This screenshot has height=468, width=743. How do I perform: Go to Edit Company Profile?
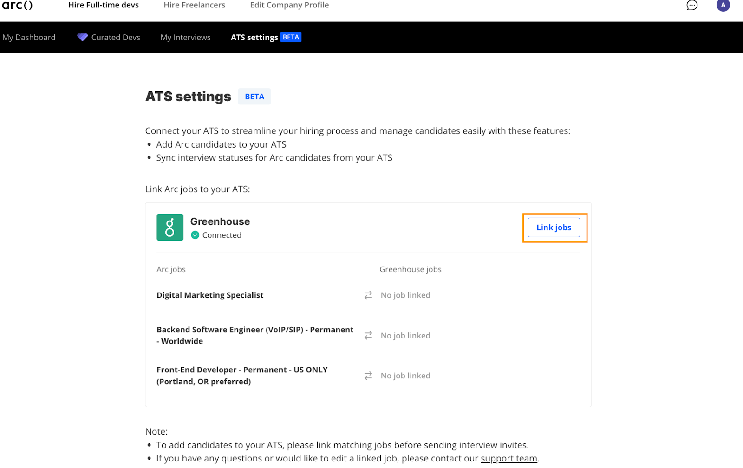click(x=289, y=5)
